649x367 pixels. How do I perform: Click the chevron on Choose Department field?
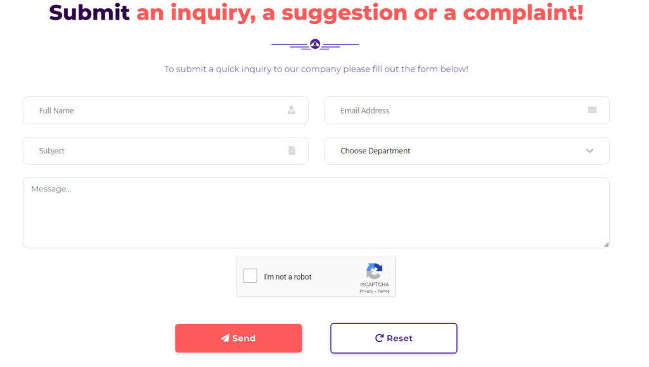tap(589, 151)
